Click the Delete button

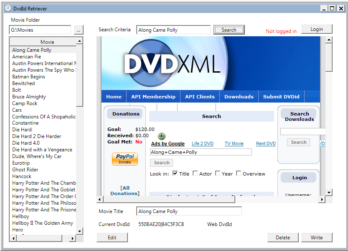click(x=283, y=238)
